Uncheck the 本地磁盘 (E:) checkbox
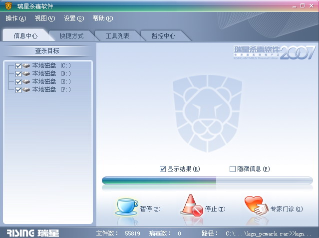Viewport: 319px width, 238px height. point(18,82)
